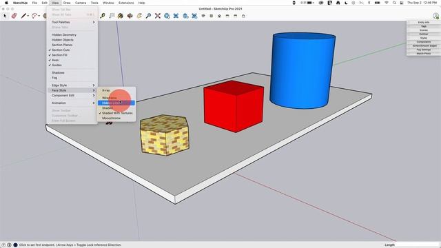441x248 pixels.
Task: Choose Hidden Line face style
Action: tap(116, 103)
